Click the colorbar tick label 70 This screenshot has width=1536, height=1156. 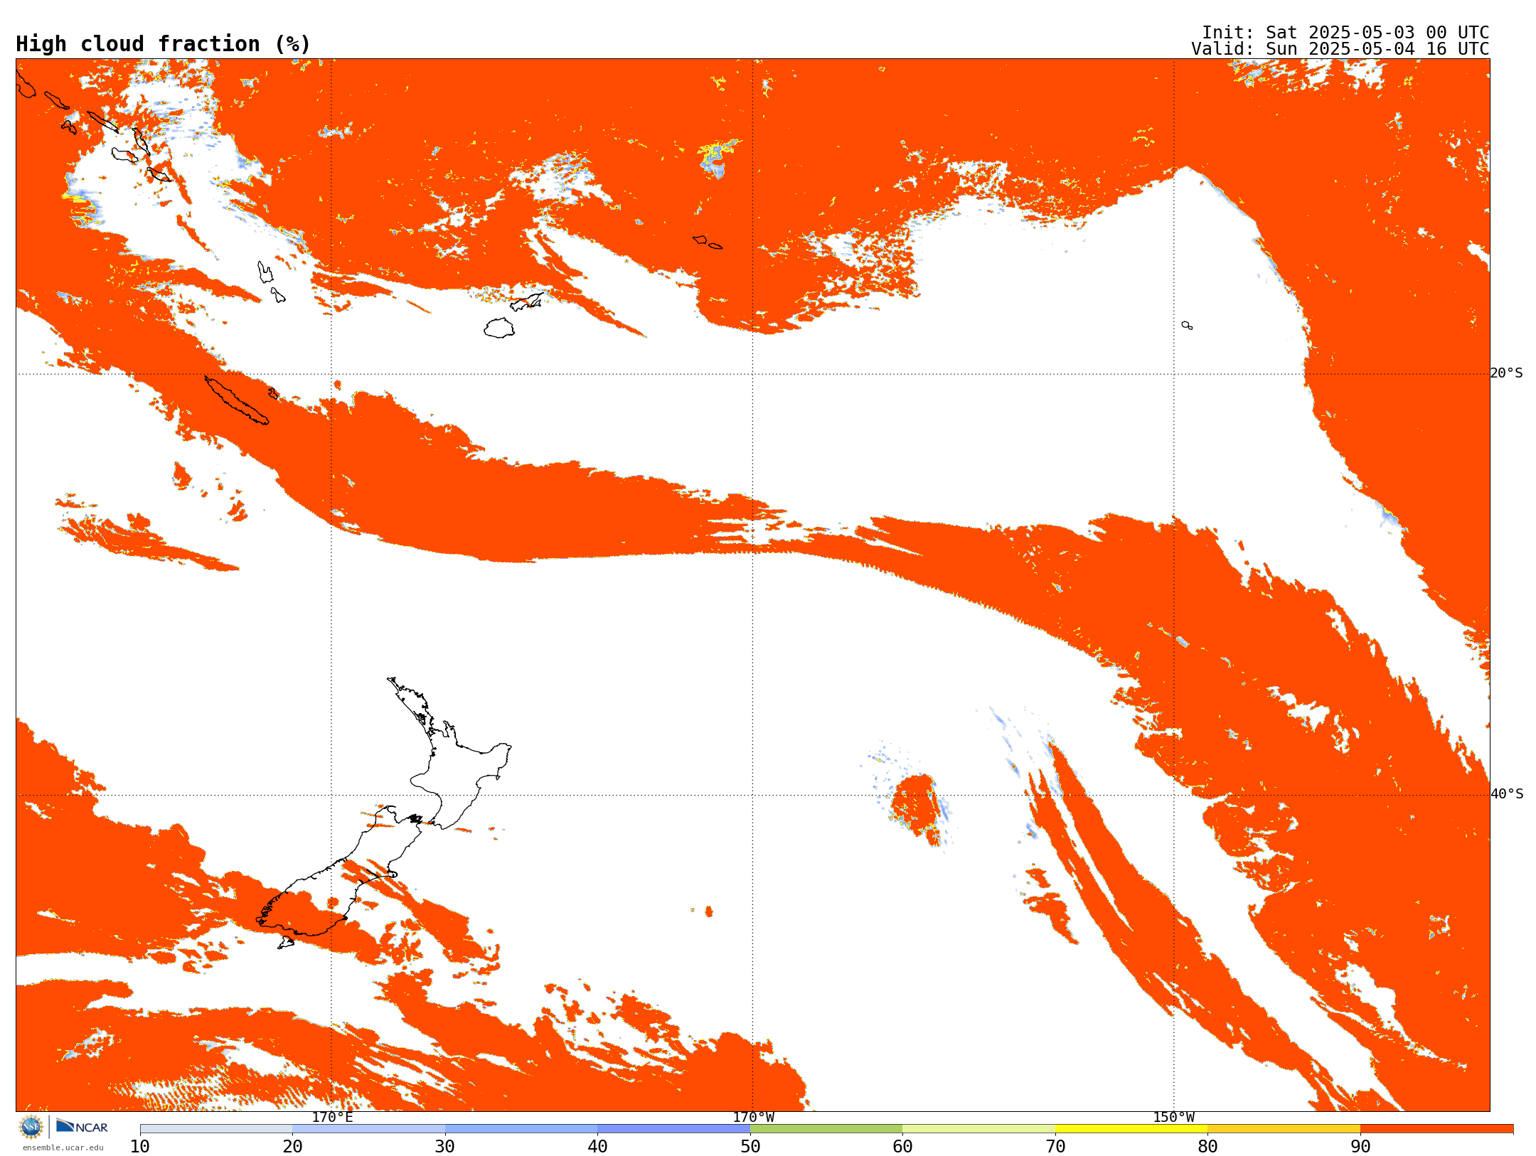point(1055,1147)
